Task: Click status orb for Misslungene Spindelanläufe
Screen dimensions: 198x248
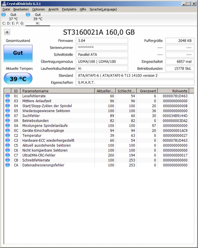Action: pos(8,125)
